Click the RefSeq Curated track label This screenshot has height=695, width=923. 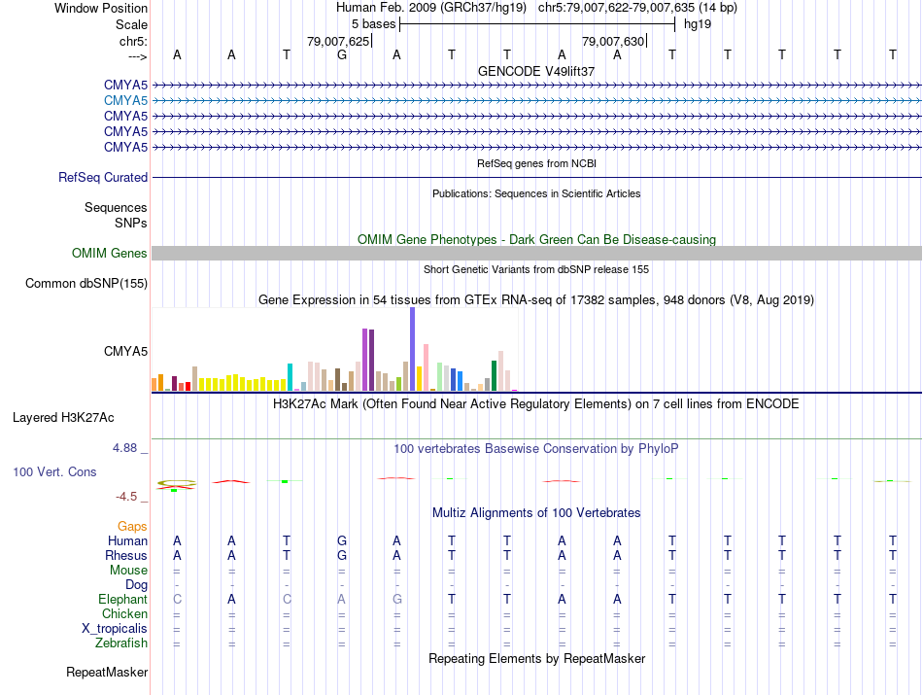pyautogui.click(x=103, y=177)
